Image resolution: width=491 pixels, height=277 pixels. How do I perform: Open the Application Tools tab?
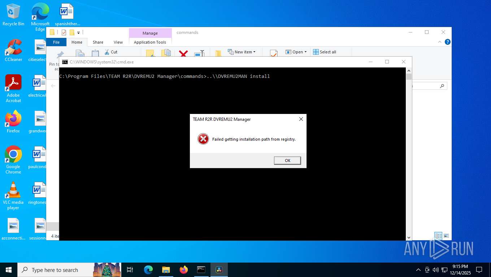tap(150, 42)
